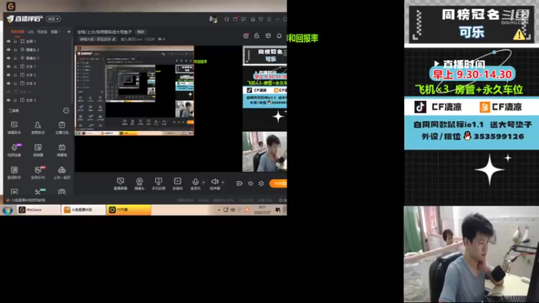This screenshot has height=303, width=539.
Task: Add 直播屏幕 screen capture source
Action: click(121, 184)
